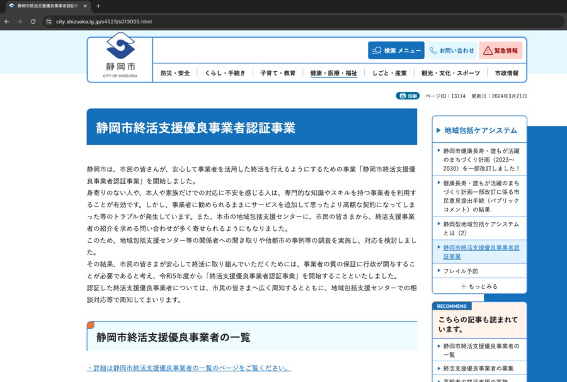
Task: Select 健康・医療・福祉 navigation item
Action: coord(333,73)
